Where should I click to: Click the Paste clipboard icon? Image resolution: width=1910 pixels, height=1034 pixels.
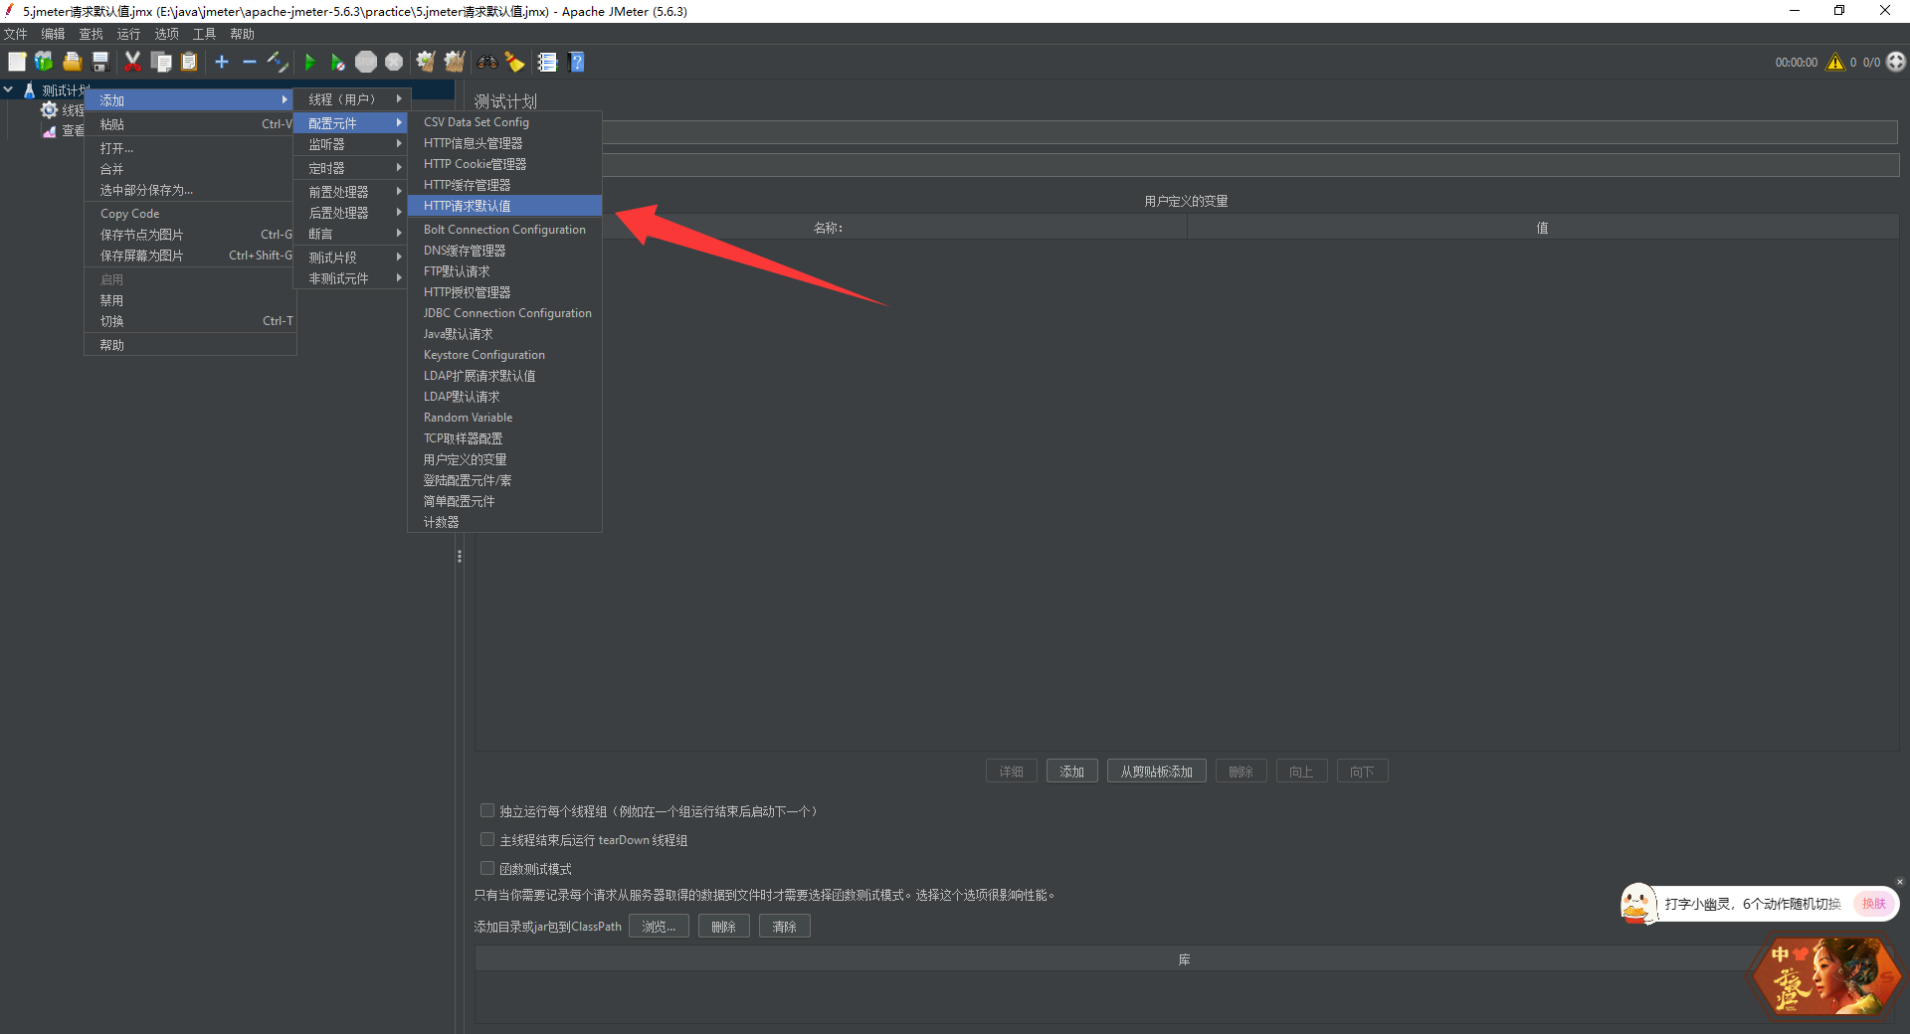(189, 62)
